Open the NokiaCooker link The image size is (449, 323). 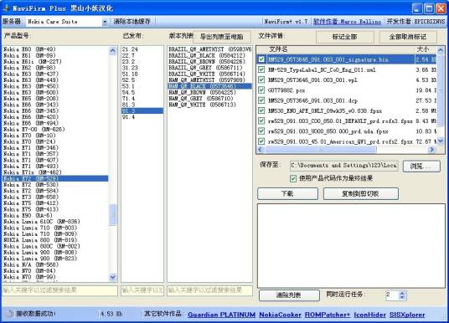pos(280,315)
